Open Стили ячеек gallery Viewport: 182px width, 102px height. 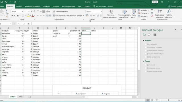[134, 14]
